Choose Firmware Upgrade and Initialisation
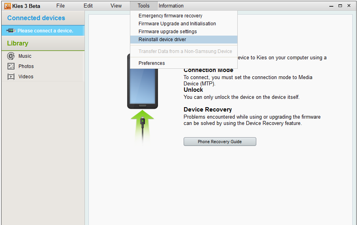The image size is (357, 225). click(184, 24)
